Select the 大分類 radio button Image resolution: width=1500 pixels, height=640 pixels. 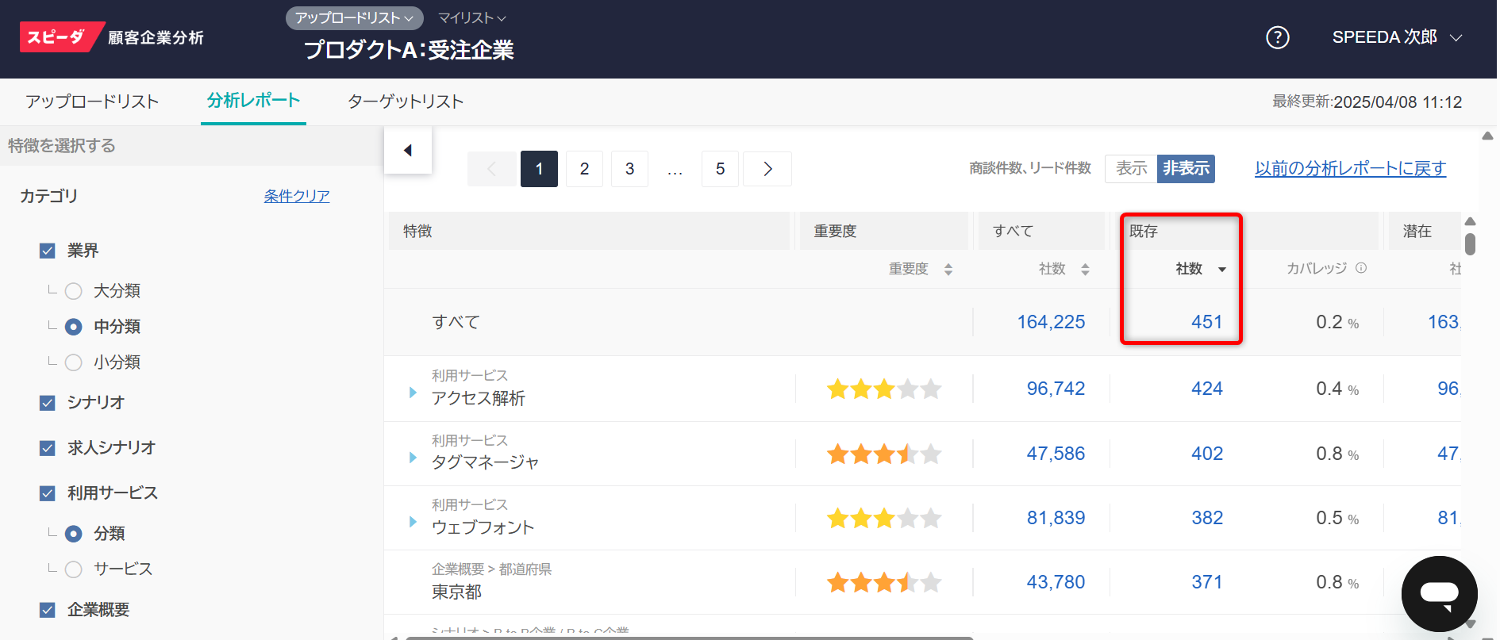click(x=74, y=291)
